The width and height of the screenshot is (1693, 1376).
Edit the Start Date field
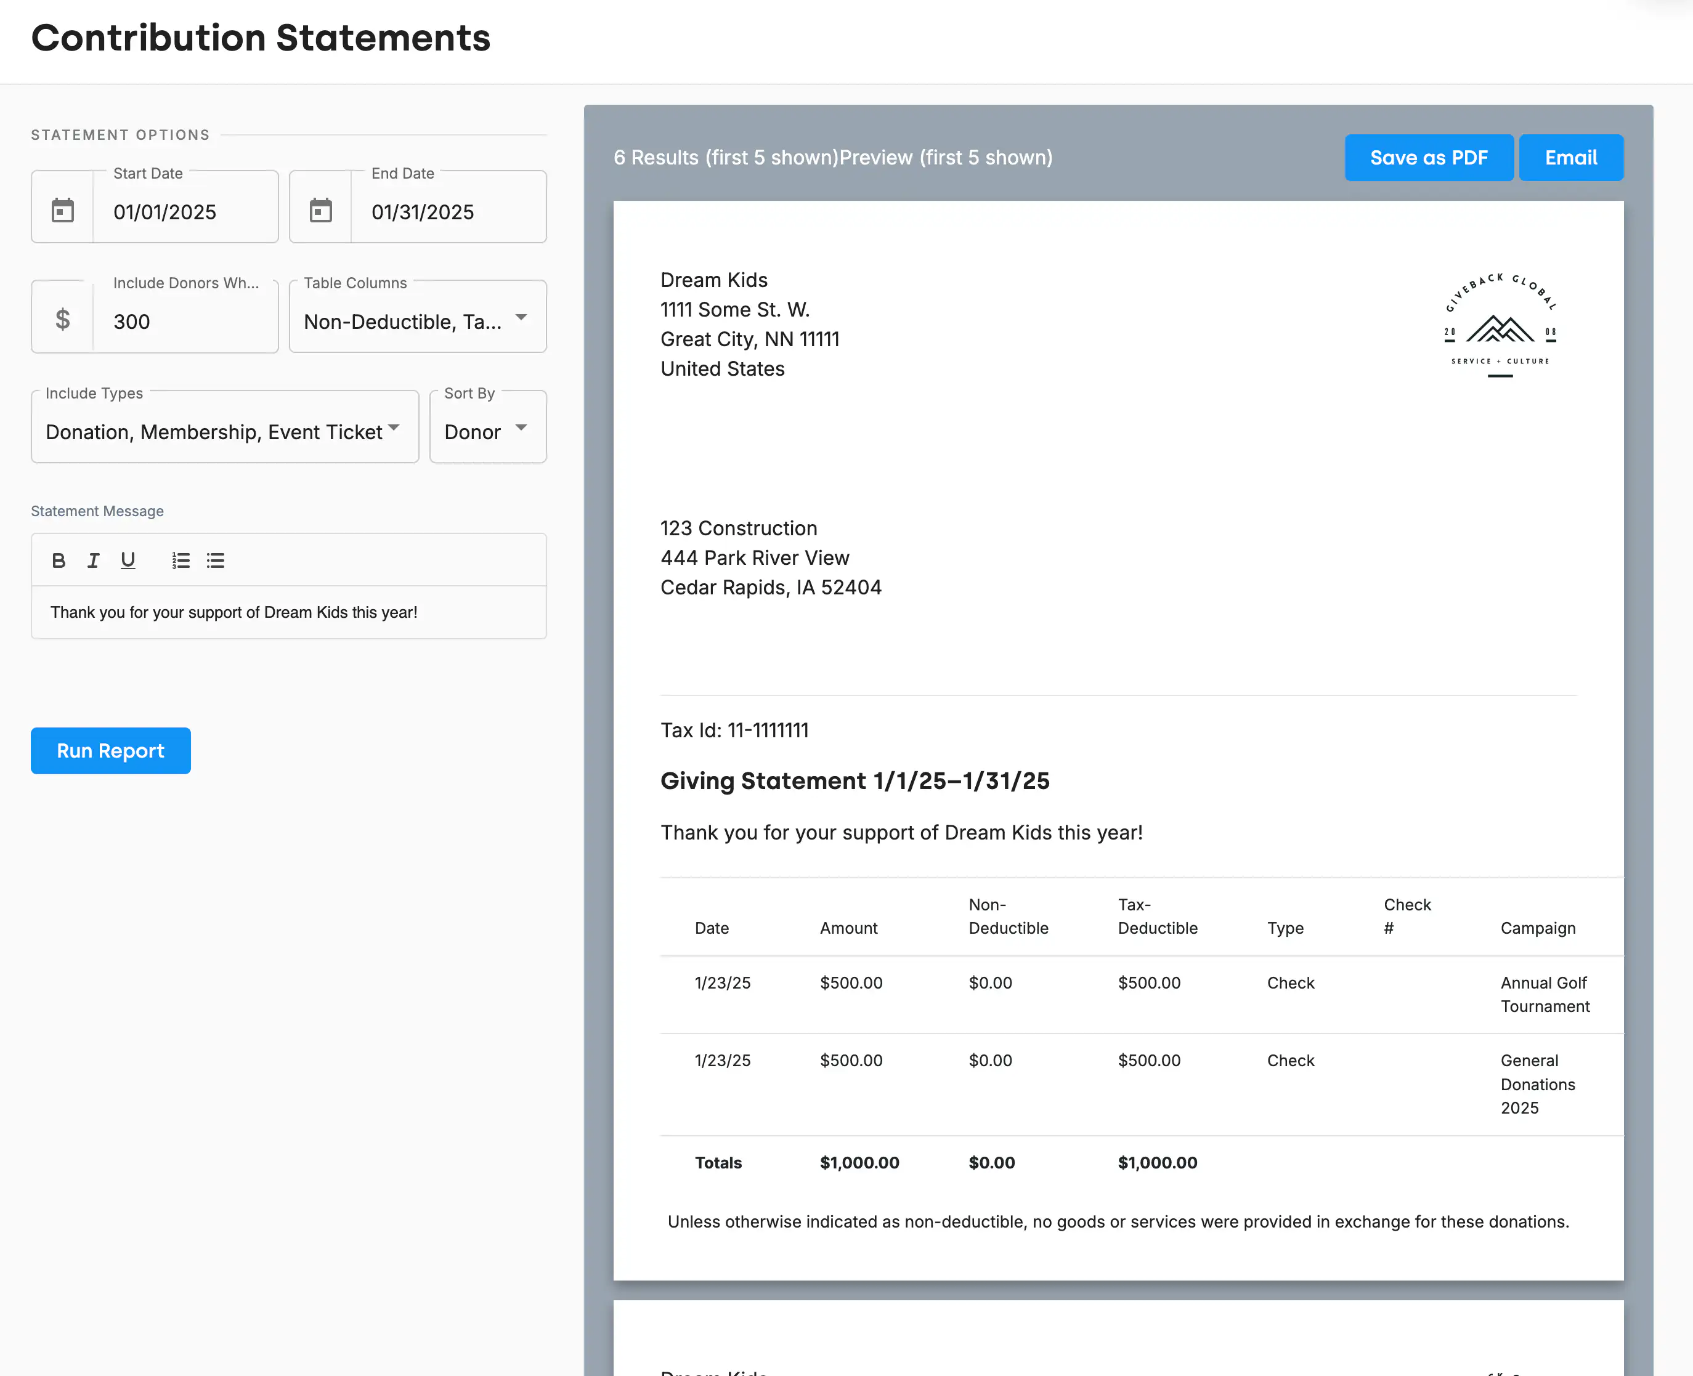tap(185, 212)
